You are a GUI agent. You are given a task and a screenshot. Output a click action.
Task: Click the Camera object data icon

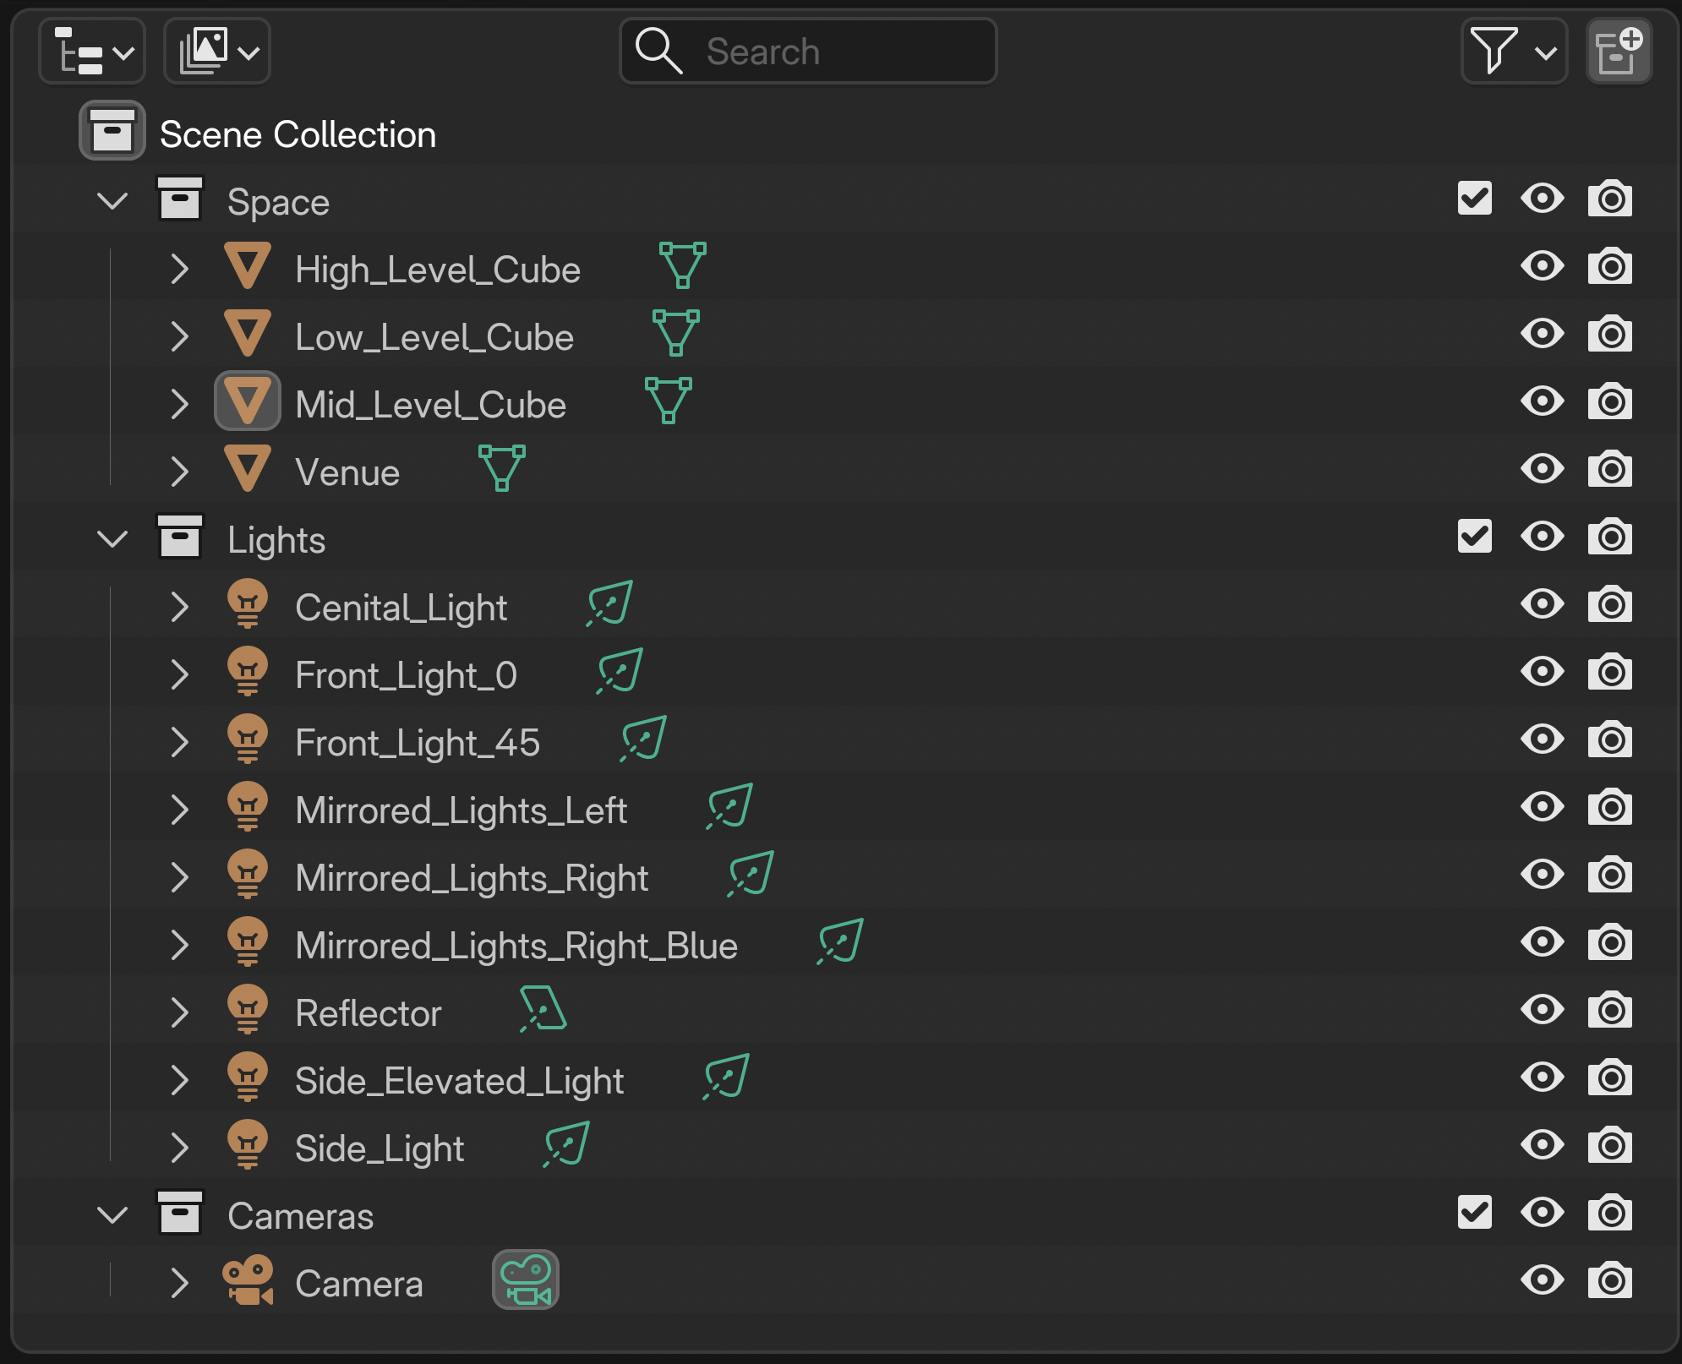coord(525,1280)
